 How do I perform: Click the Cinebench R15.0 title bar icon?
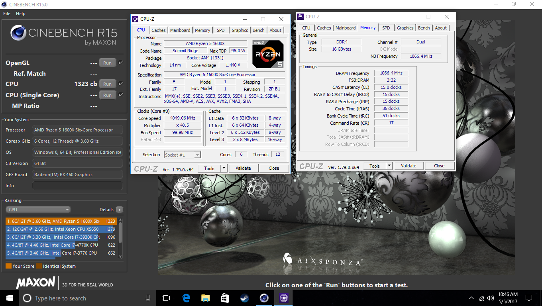(4, 4)
